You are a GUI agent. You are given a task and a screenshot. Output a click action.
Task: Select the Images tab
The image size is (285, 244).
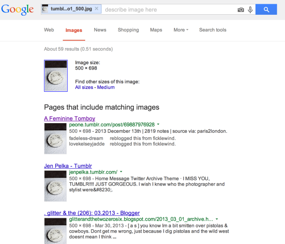pyautogui.click(x=74, y=30)
